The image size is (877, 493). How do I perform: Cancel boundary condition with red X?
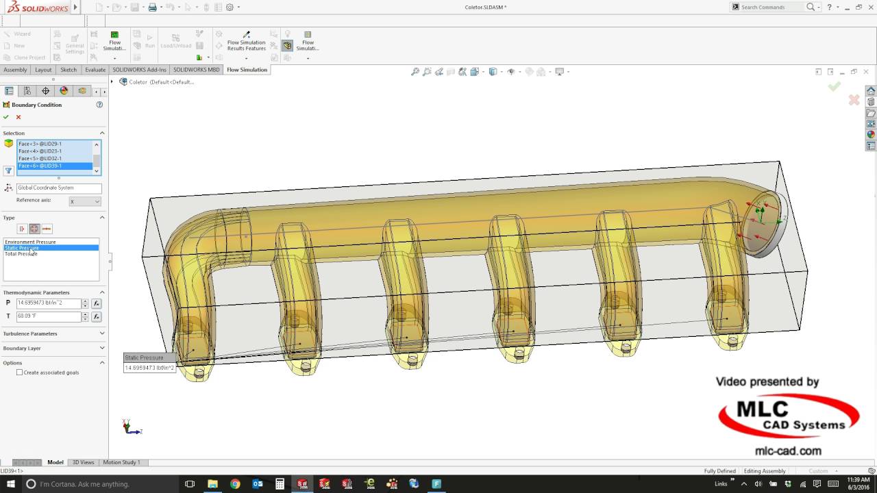(x=18, y=117)
